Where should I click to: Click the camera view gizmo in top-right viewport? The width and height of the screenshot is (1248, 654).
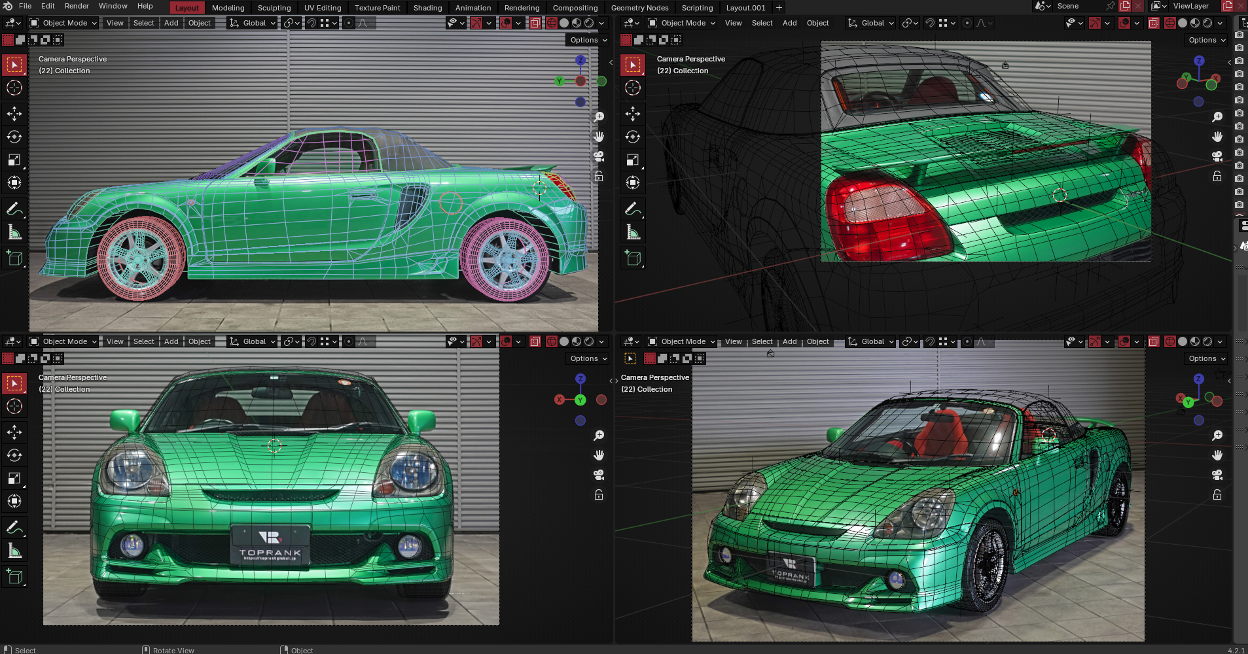pyautogui.click(x=1217, y=156)
